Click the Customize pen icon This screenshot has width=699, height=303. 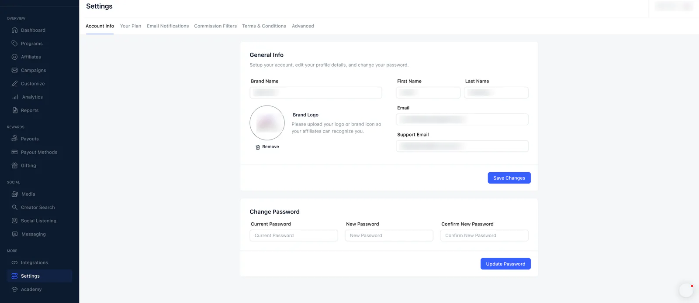coord(14,84)
